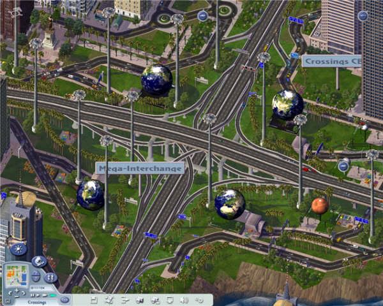
Task: Open Mayor mode top-hat button
Action: [x=40, y=261]
